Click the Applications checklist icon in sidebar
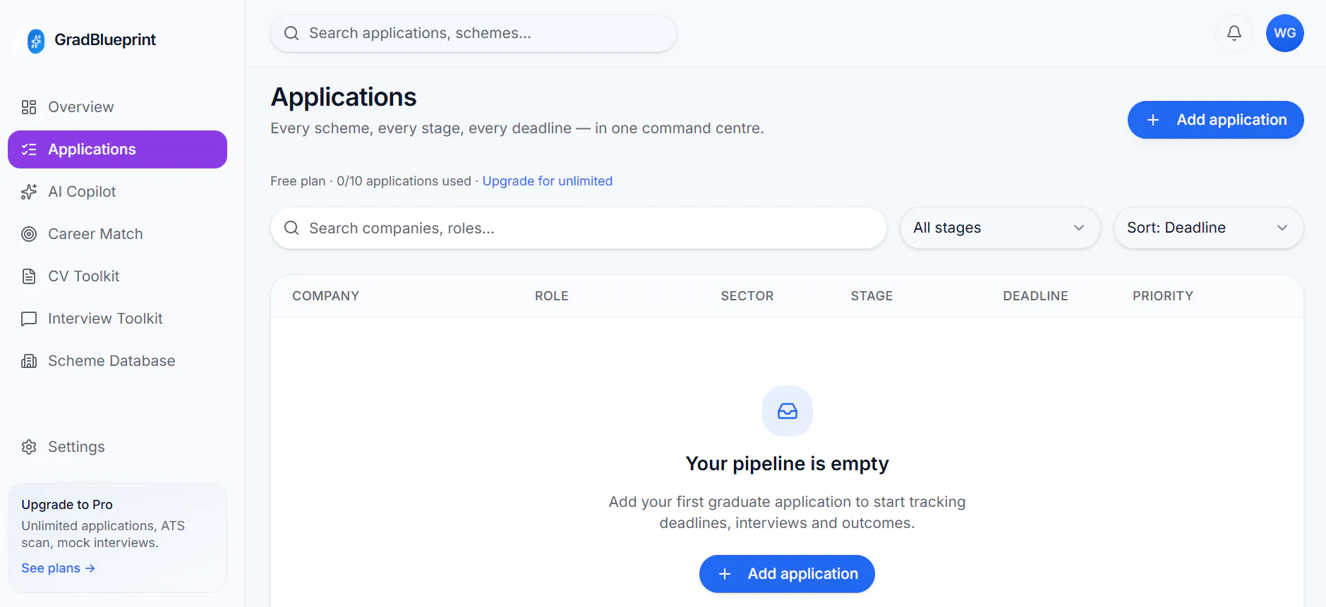The image size is (1326, 607). [29, 149]
